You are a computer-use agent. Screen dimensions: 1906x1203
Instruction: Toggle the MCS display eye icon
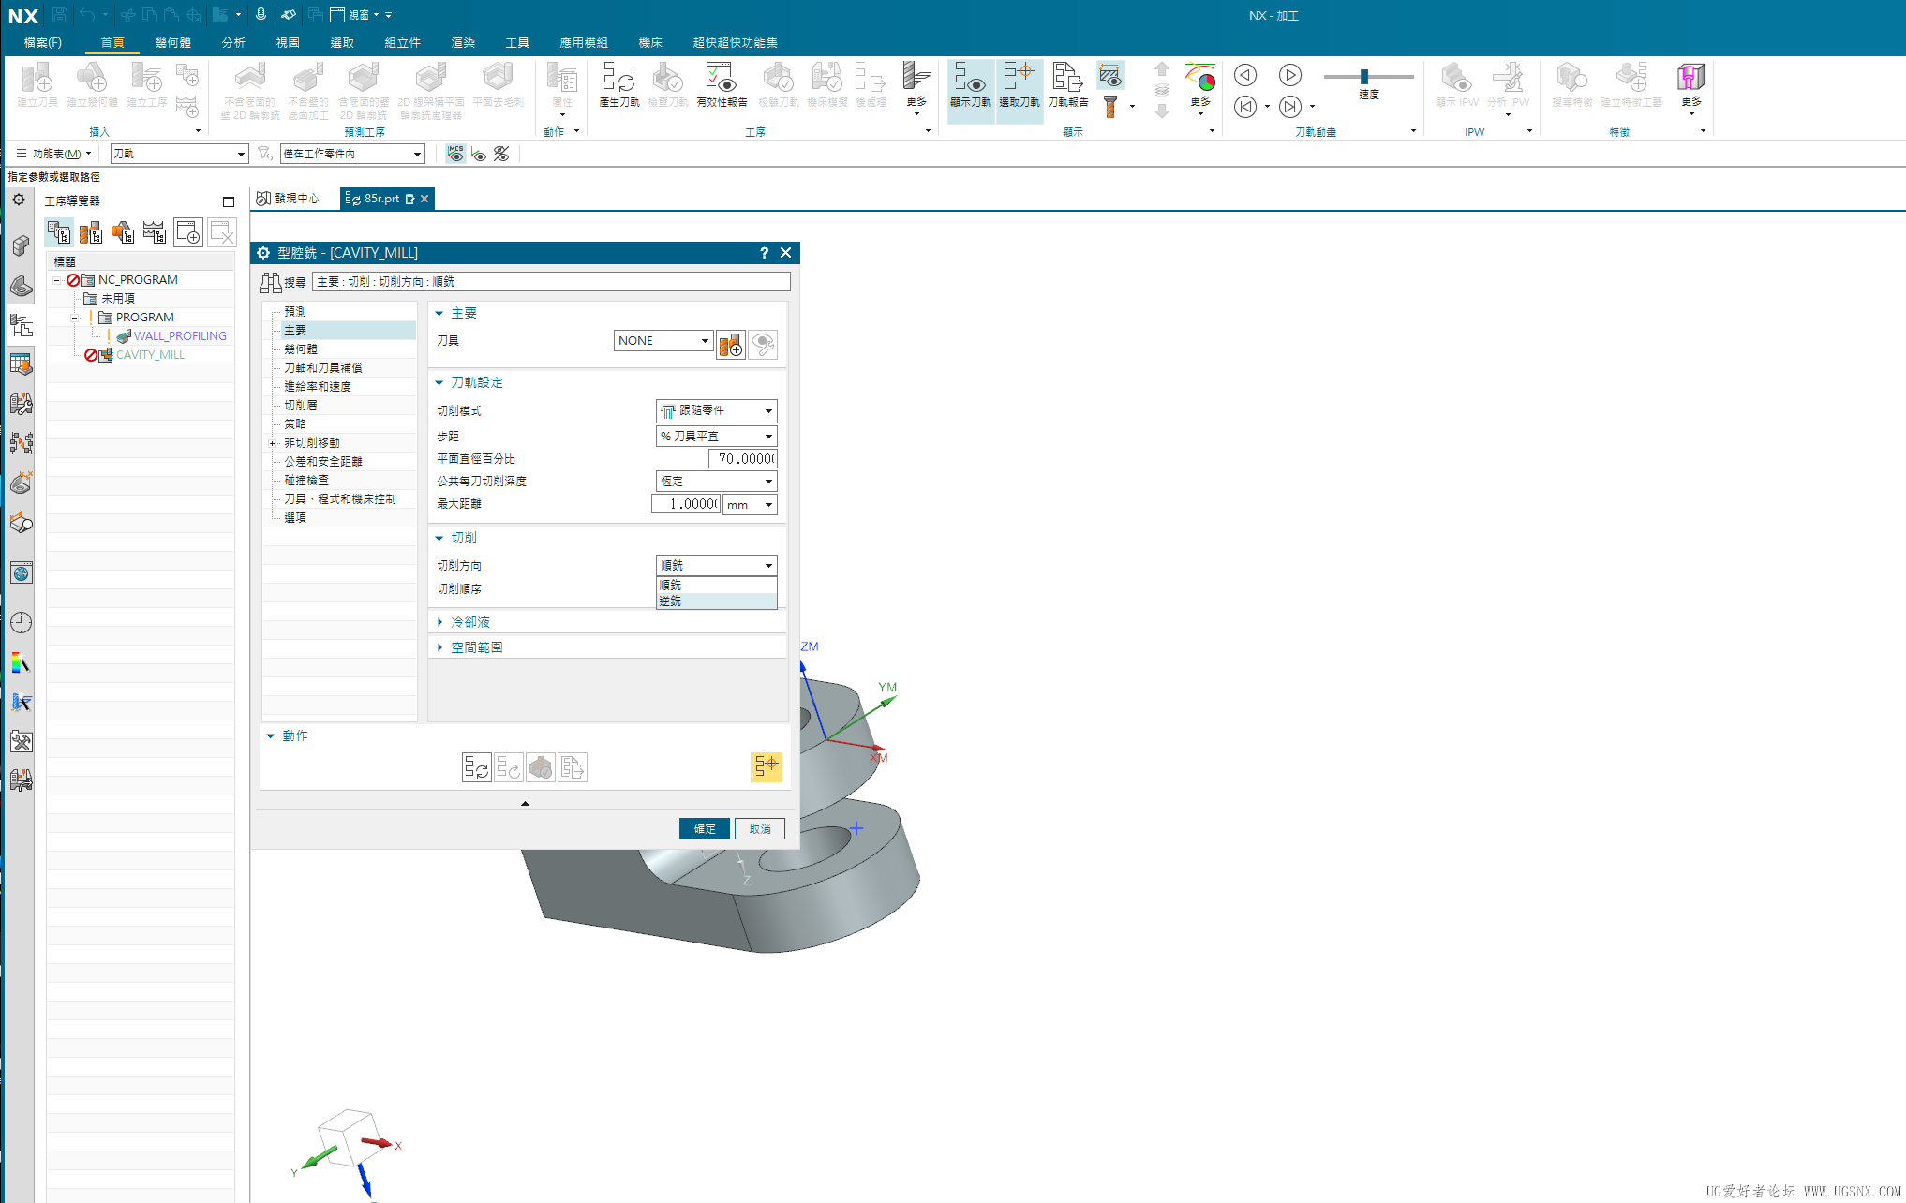click(455, 154)
